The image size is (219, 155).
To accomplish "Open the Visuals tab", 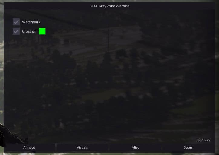I will pyautogui.click(x=82, y=147).
